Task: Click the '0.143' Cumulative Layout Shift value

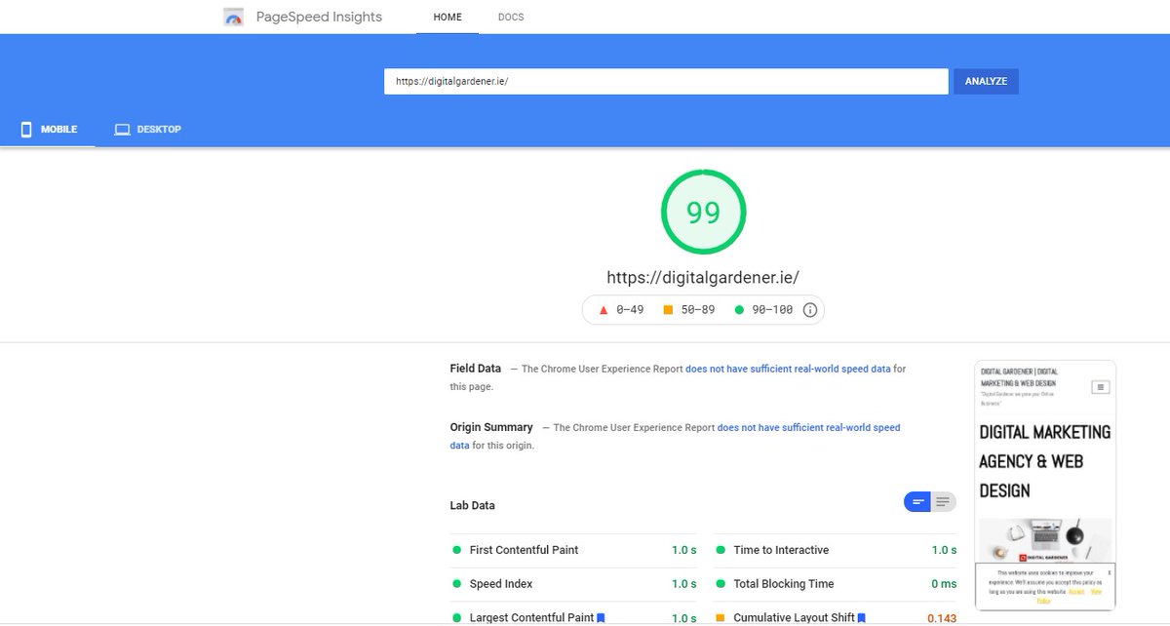Action: (x=942, y=618)
